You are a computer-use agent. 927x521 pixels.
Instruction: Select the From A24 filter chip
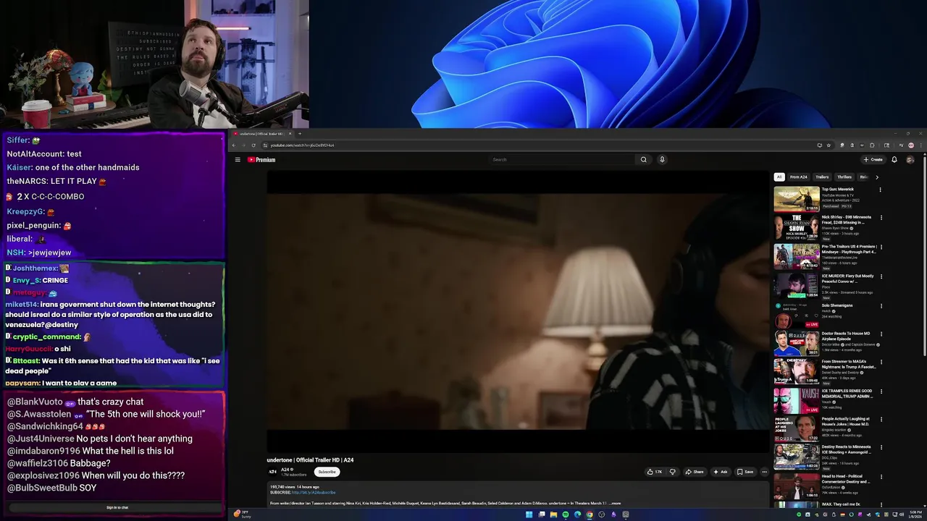tap(799, 177)
